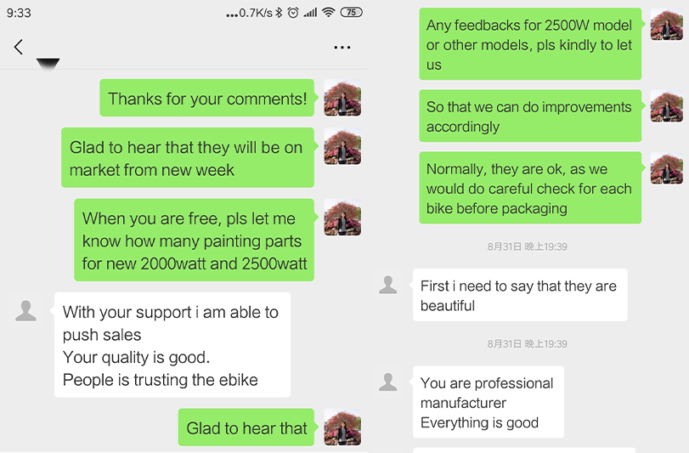Tap the alarm clock status icon
The height and width of the screenshot is (453, 689).
click(292, 12)
